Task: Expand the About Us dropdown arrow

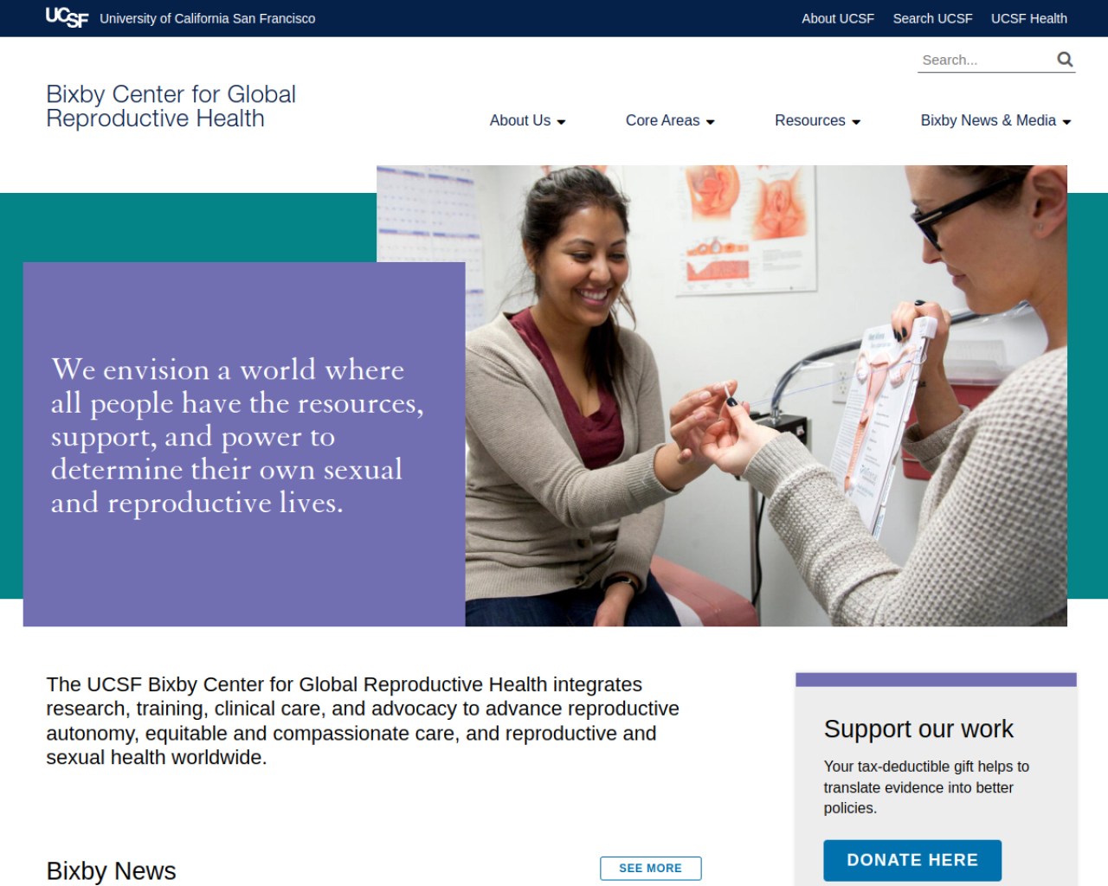Action: pyautogui.click(x=561, y=122)
